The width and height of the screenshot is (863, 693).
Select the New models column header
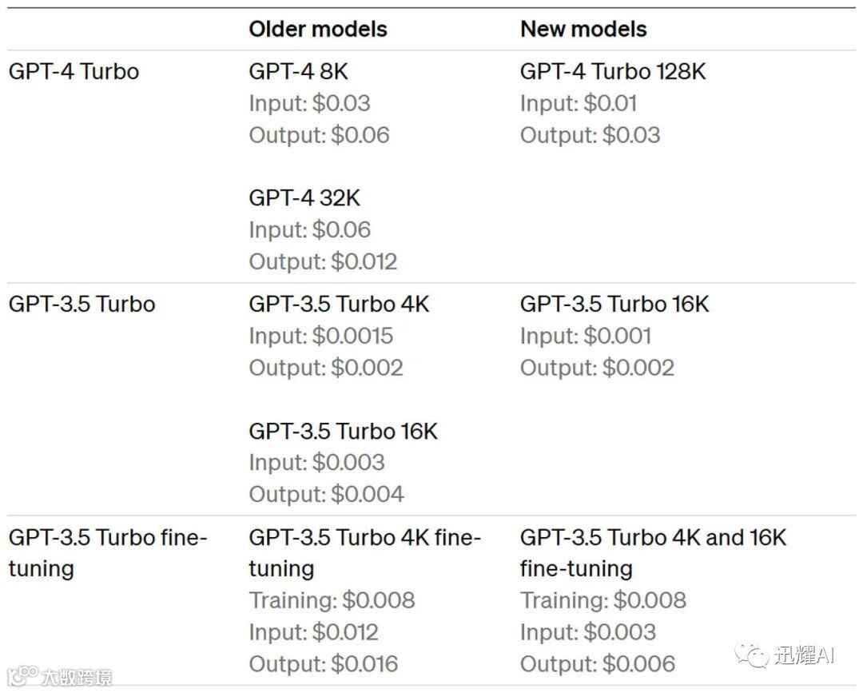click(583, 30)
